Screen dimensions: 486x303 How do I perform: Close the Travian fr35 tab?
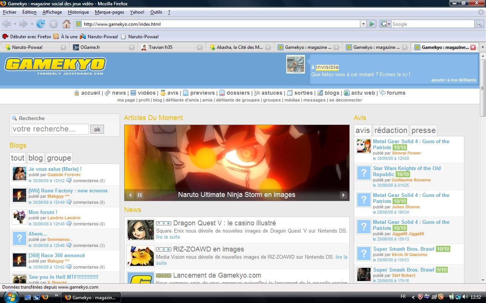pyautogui.click(x=200, y=47)
